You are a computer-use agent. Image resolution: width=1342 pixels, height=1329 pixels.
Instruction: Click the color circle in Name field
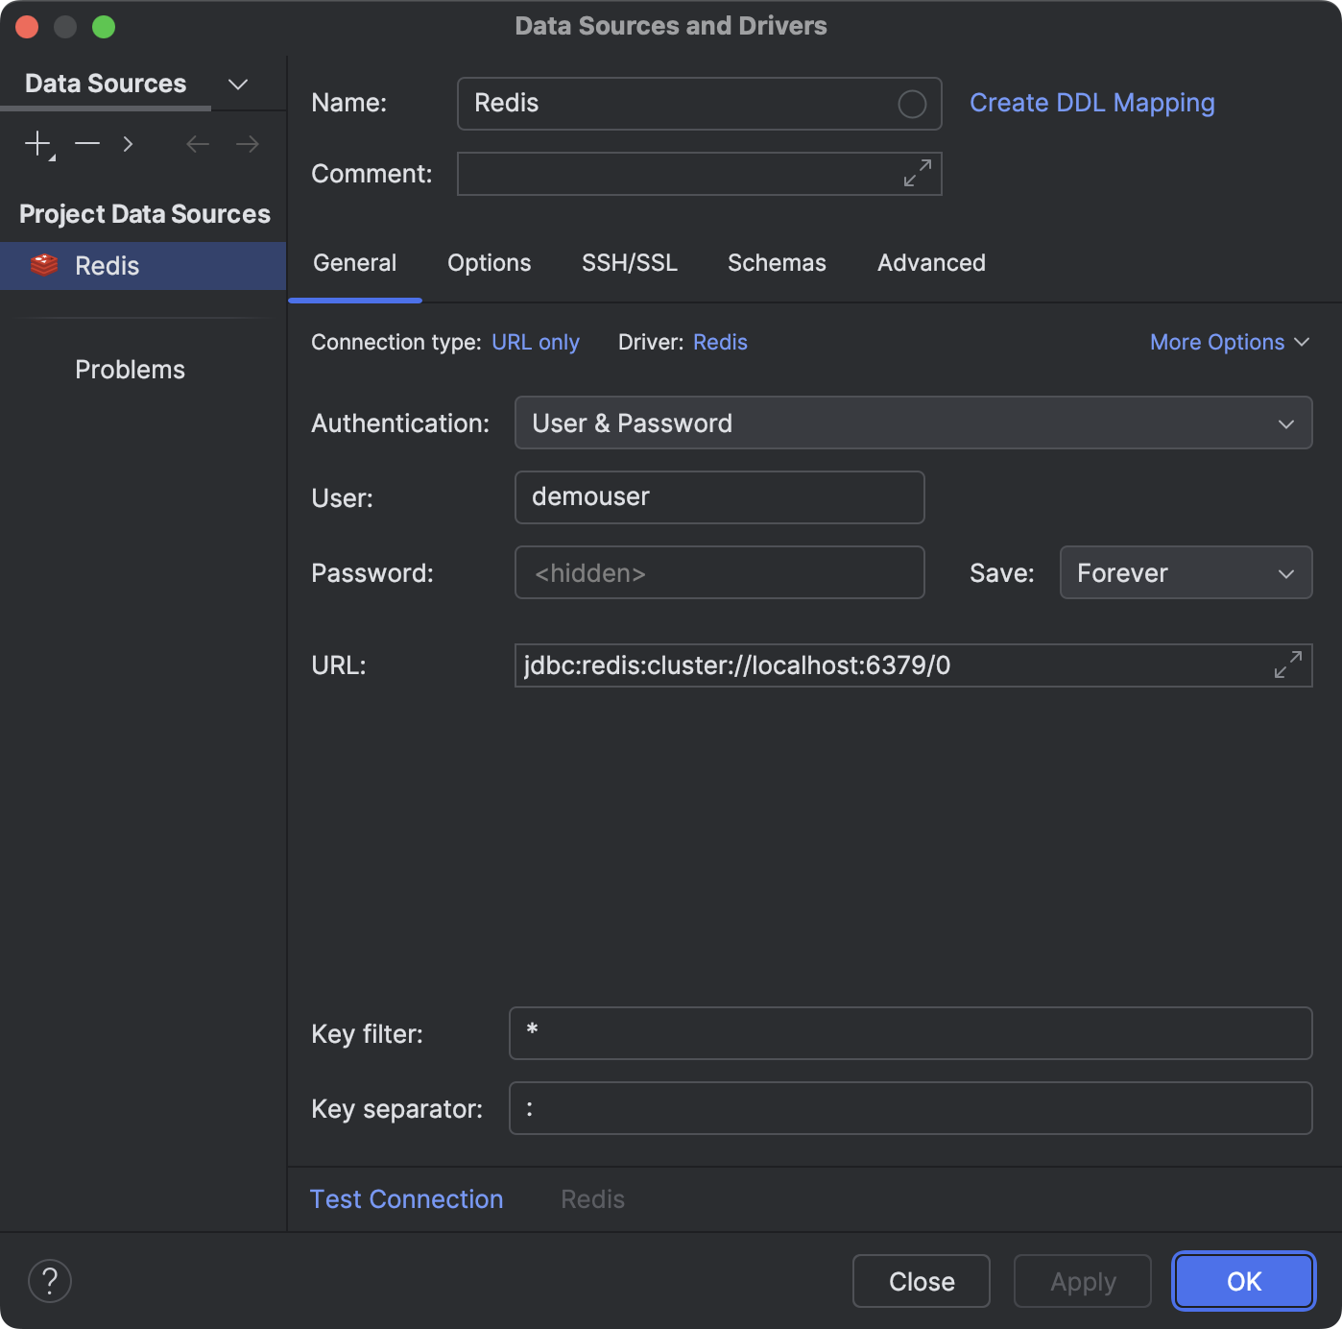[x=912, y=104]
